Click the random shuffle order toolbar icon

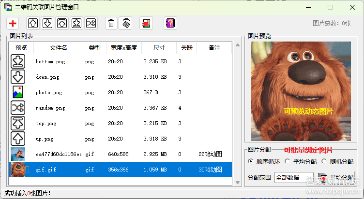pyautogui.click(x=91, y=23)
